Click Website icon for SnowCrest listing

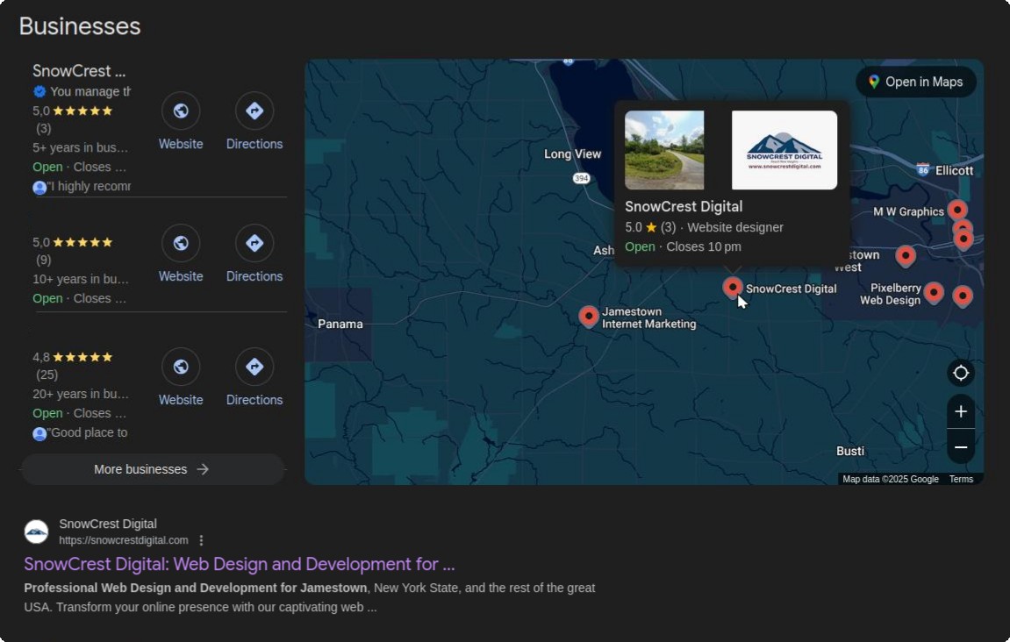coord(181,111)
